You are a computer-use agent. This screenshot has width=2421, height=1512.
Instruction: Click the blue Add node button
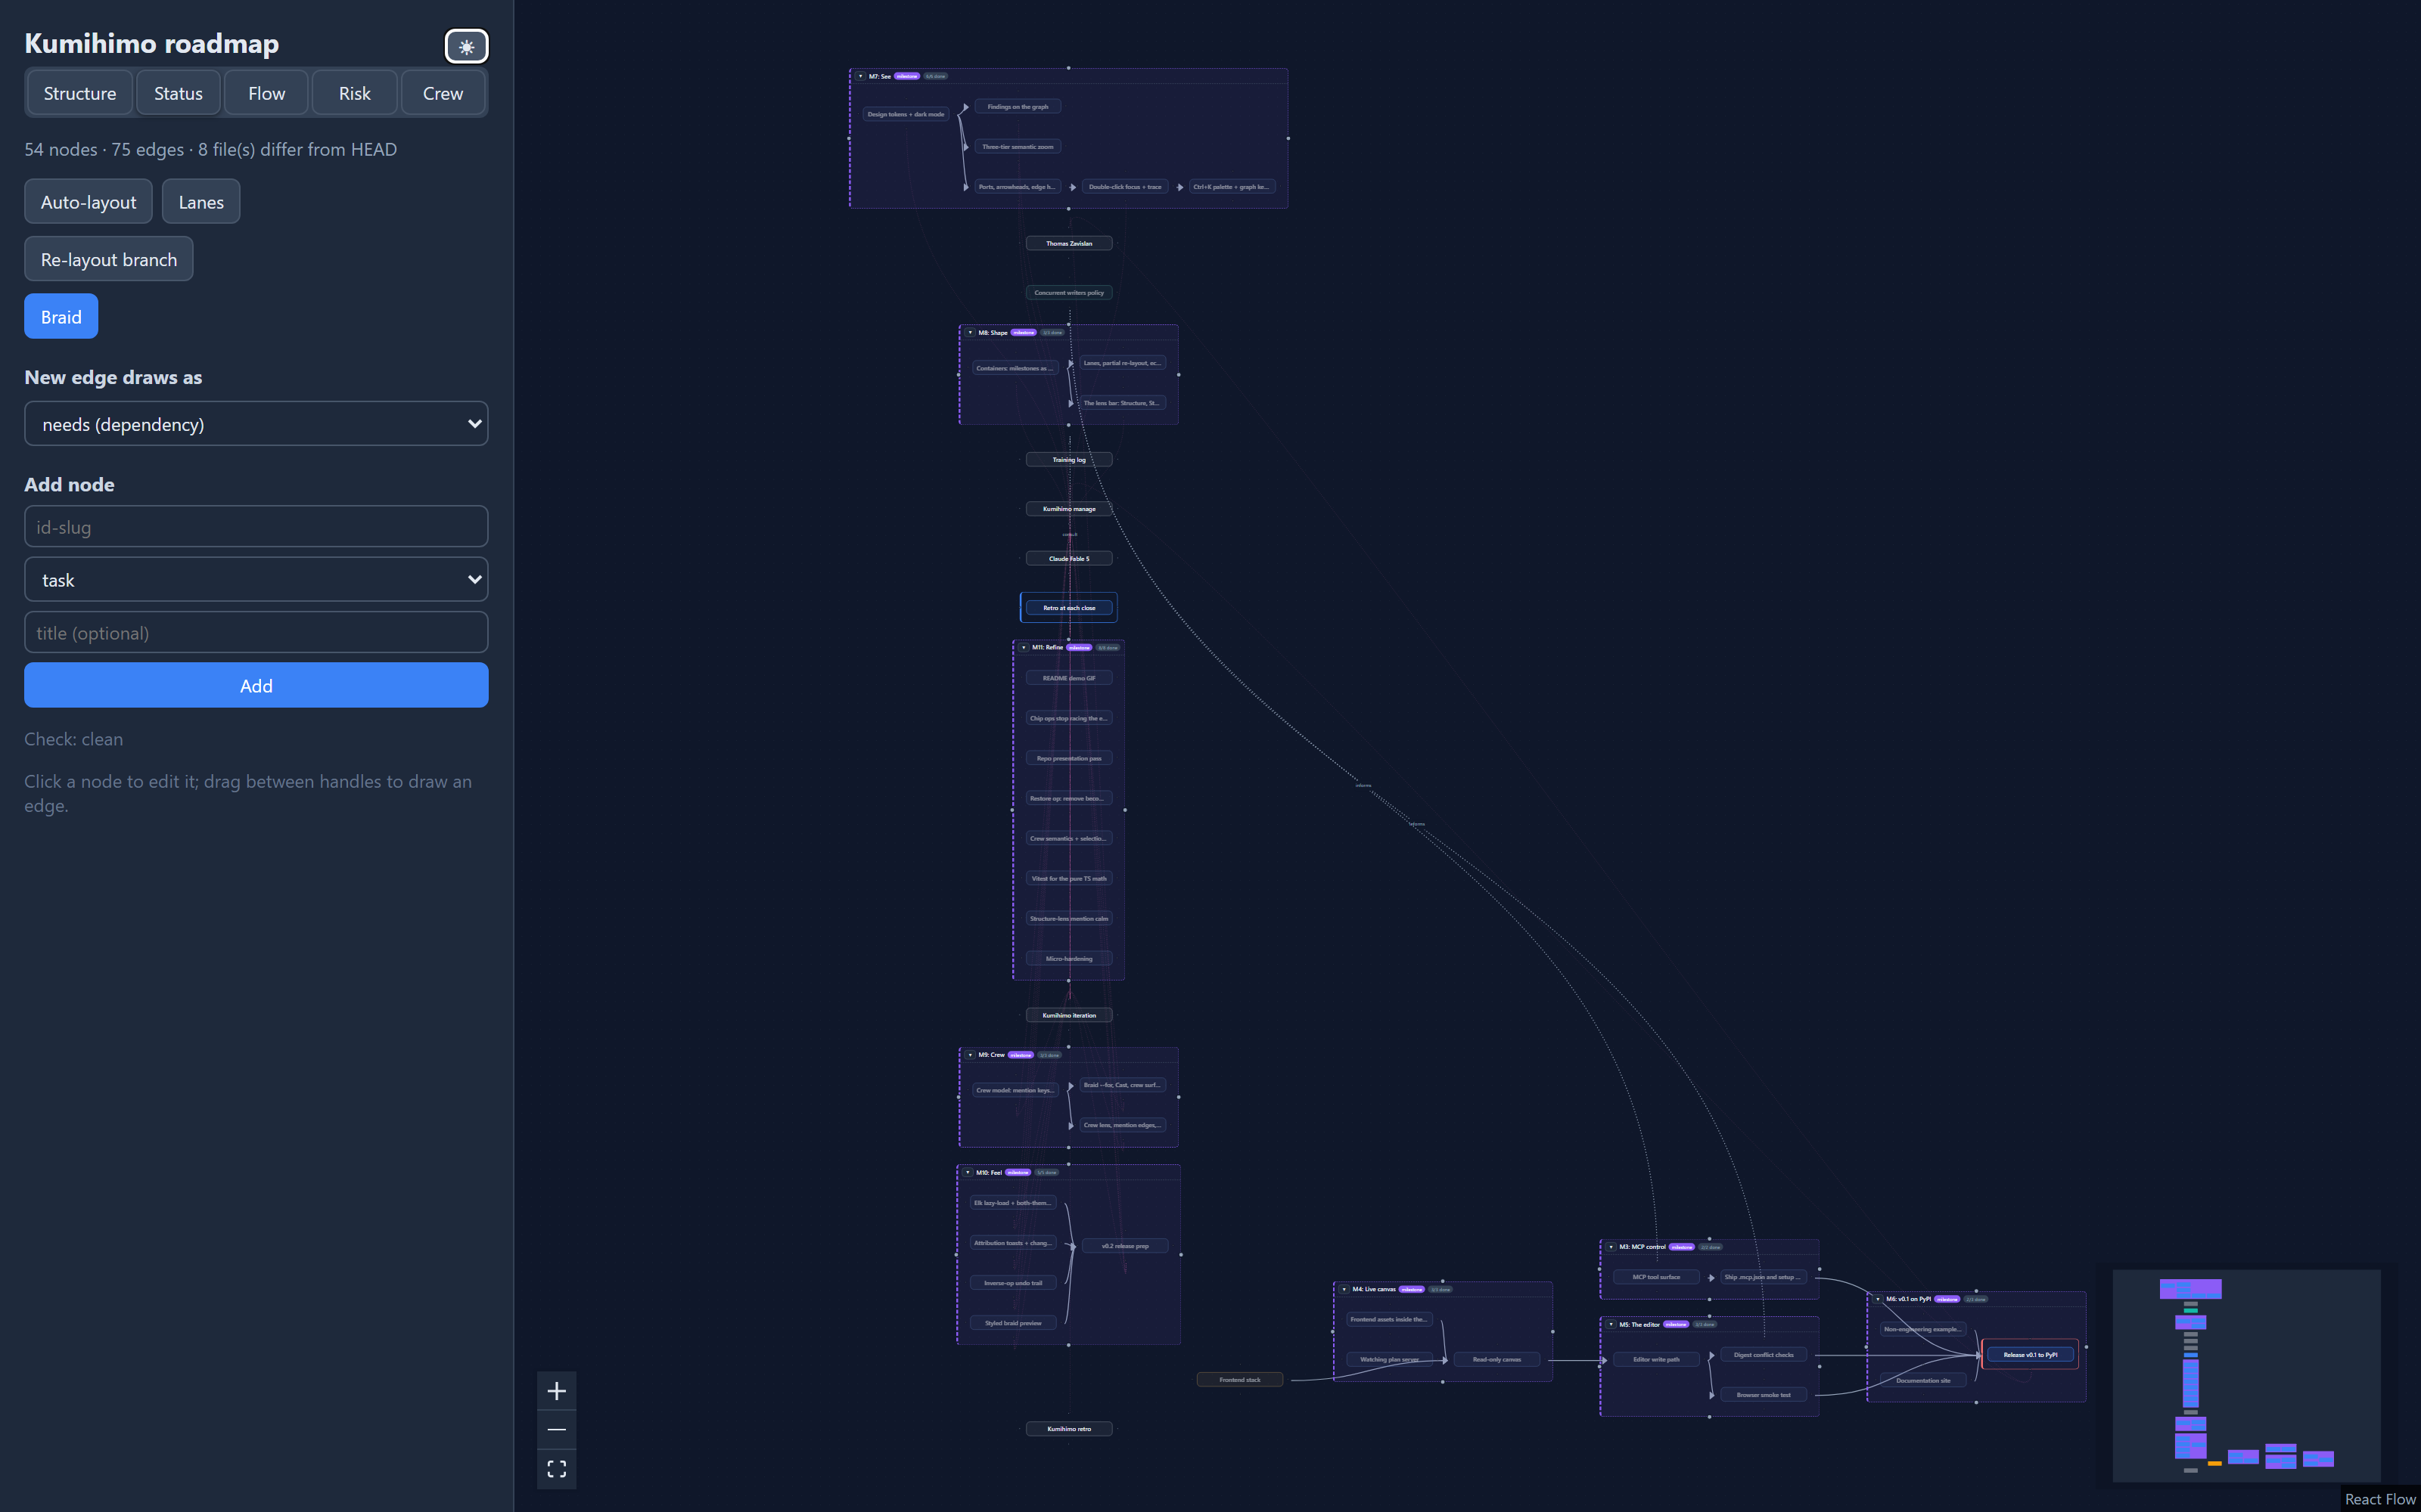coord(256,686)
